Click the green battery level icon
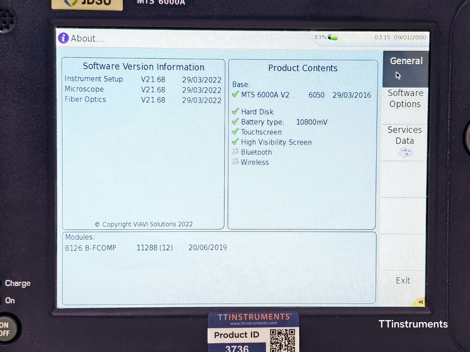Image resolution: width=470 pixels, height=352 pixels. pyautogui.click(x=333, y=37)
